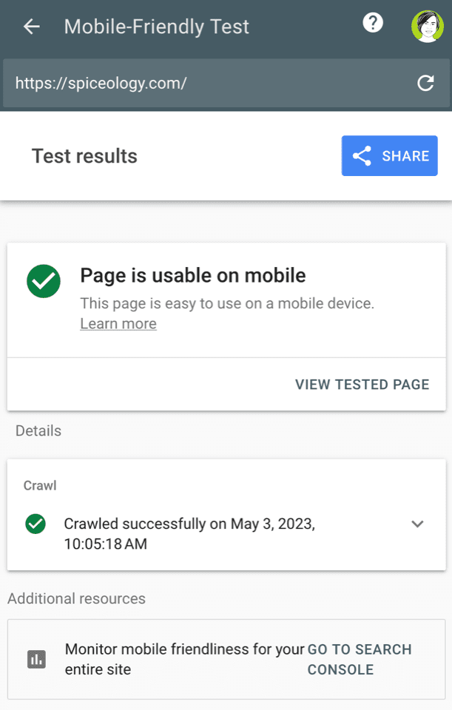Click the Details section label
452x710 pixels.
click(38, 430)
